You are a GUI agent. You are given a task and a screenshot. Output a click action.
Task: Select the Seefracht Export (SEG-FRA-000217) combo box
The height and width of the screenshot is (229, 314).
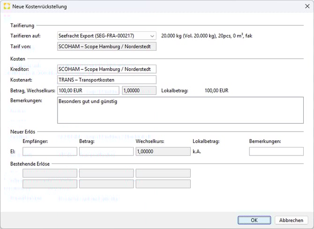107,36
